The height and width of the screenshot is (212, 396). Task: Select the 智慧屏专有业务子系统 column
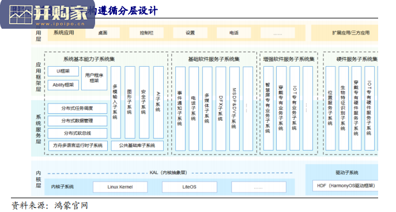pyautogui.click(x=268, y=108)
